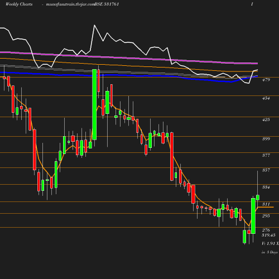The height and width of the screenshot is (279, 279).
Task: Click the tallest green candlestick body
Action: (94, 104)
